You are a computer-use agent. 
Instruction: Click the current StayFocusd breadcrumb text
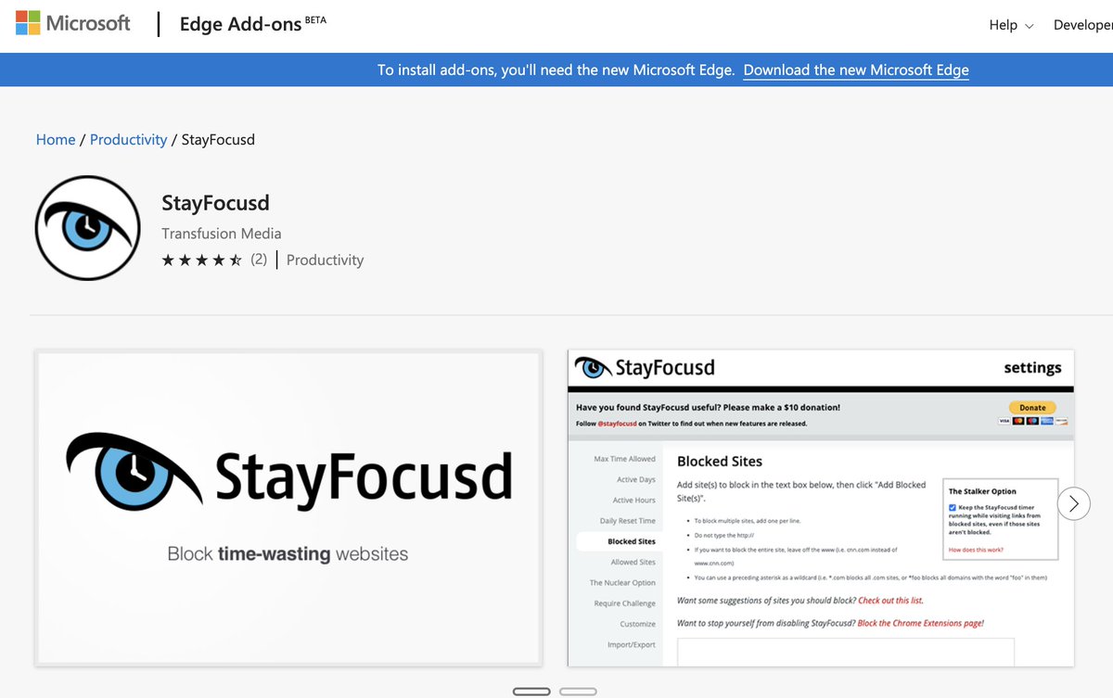(218, 140)
